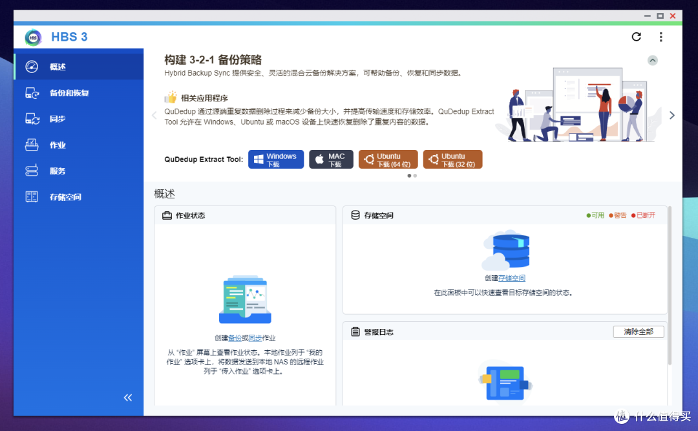Click the 概述 dashboard icon in sidebar
This screenshot has height=431, width=698.
[32, 67]
